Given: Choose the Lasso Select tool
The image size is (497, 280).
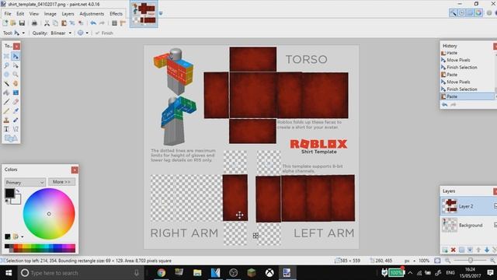Looking at the screenshot, I should point(6,65).
